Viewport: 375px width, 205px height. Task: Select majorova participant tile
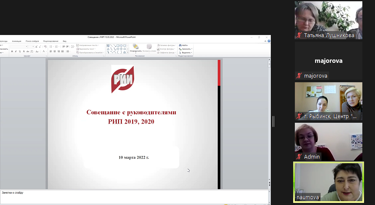328,61
